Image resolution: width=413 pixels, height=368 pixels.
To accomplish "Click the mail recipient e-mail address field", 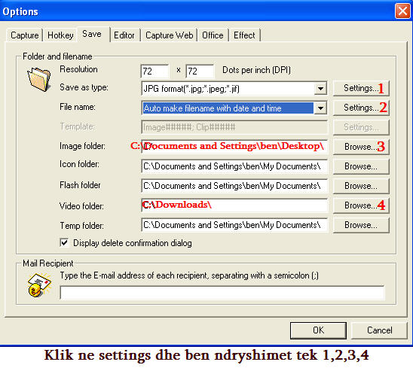I will [x=222, y=293].
